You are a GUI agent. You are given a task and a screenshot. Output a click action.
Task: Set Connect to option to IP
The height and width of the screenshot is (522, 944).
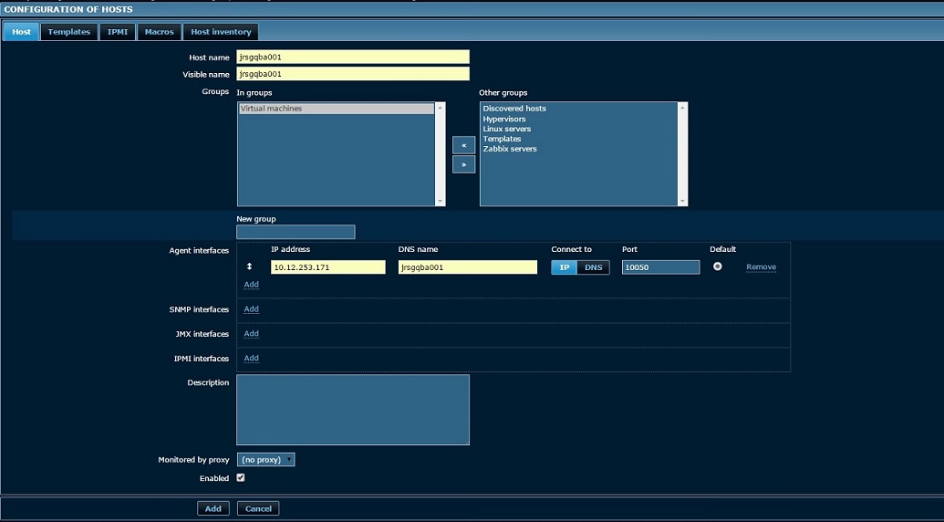565,267
